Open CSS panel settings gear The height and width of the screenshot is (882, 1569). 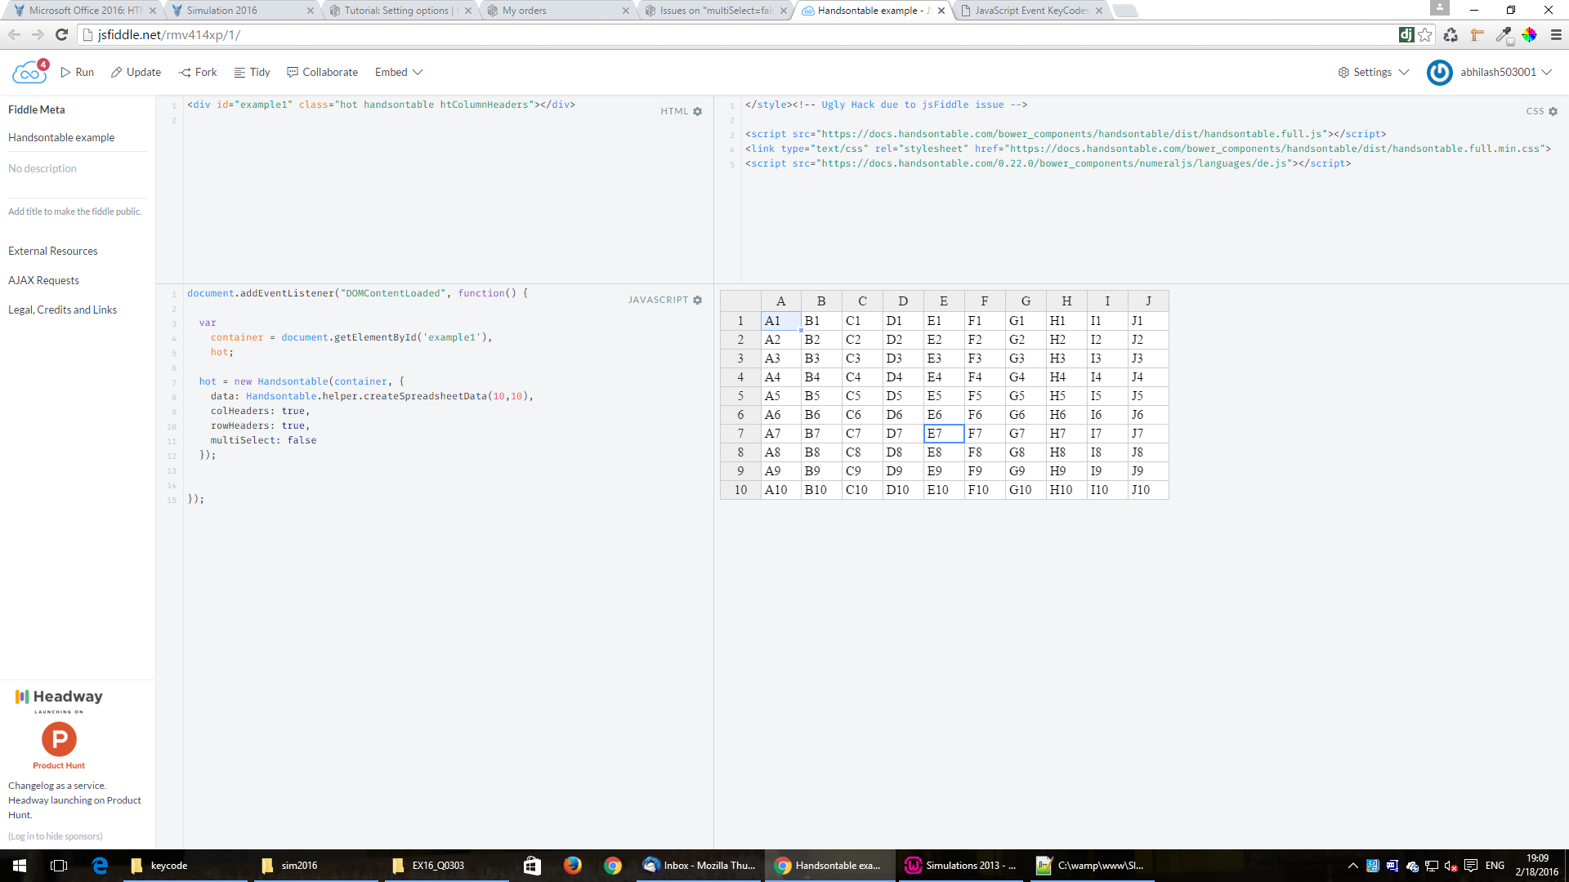pyautogui.click(x=1553, y=111)
